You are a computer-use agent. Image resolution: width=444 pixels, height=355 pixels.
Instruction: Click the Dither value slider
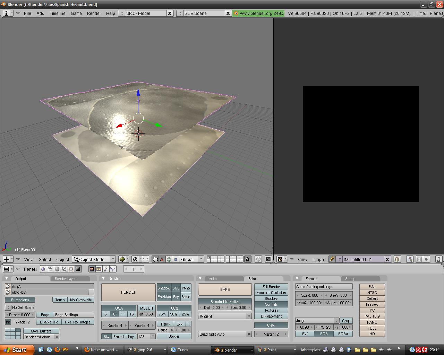click(x=20, y=315)
